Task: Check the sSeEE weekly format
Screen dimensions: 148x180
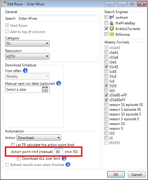Action: point(106,52)
